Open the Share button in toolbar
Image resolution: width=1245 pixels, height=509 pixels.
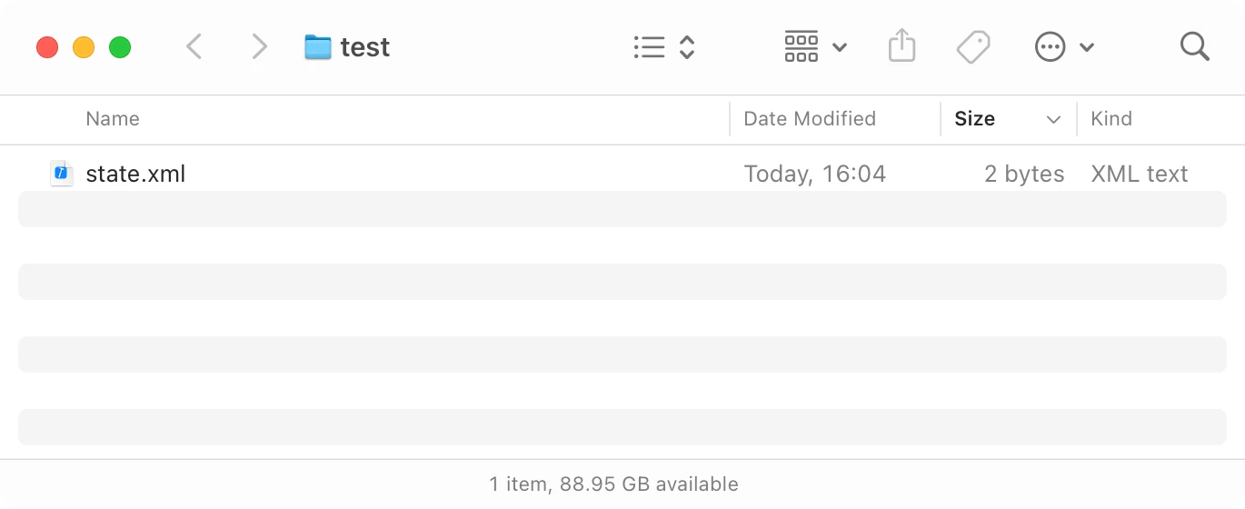[x=901, y=45]
